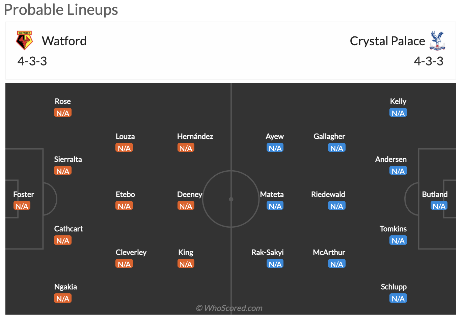Viewport: 463px width, 321px height.
Task: Click the Sierralta player label
Action: (68, 159)
